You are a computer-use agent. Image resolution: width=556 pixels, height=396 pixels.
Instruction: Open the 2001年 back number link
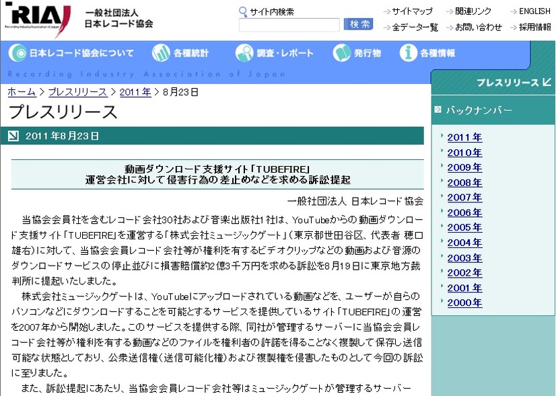pos(464,288)
